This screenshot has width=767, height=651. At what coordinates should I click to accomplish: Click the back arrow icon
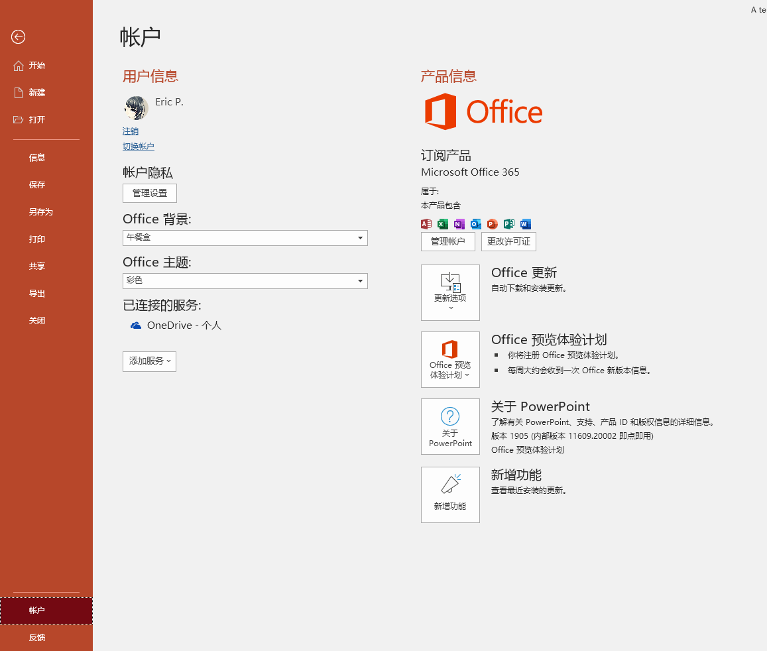(18, 36)
